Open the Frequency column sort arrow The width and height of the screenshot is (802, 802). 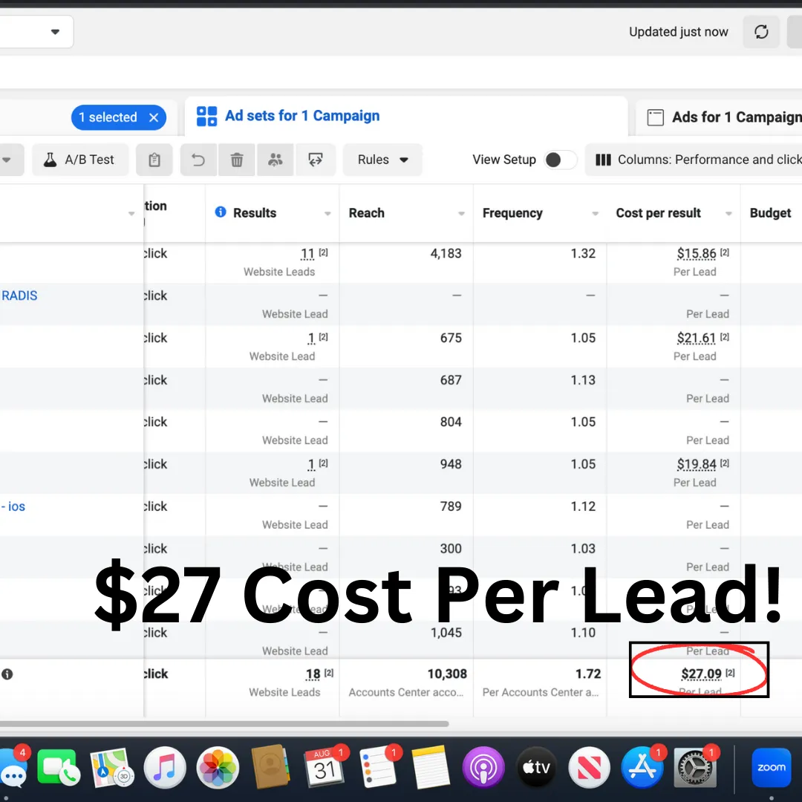[595, 213]
